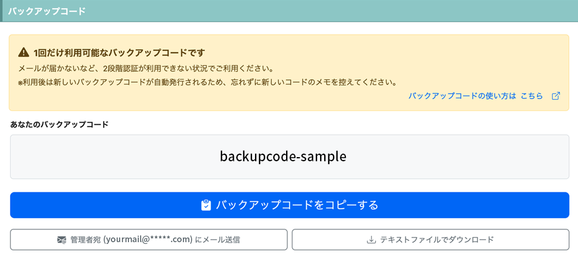Click the バックアップコード header title
This screenshot has width=578, height=258.
[x=46, y=11]
